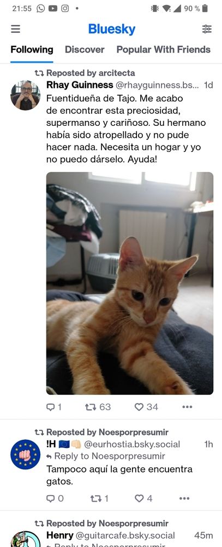Open Rhay Guinness display name link

(x=80, y=85)
